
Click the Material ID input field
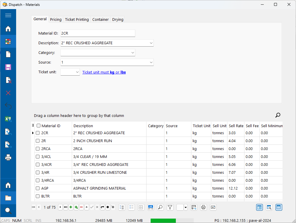[x=98, y=33]
